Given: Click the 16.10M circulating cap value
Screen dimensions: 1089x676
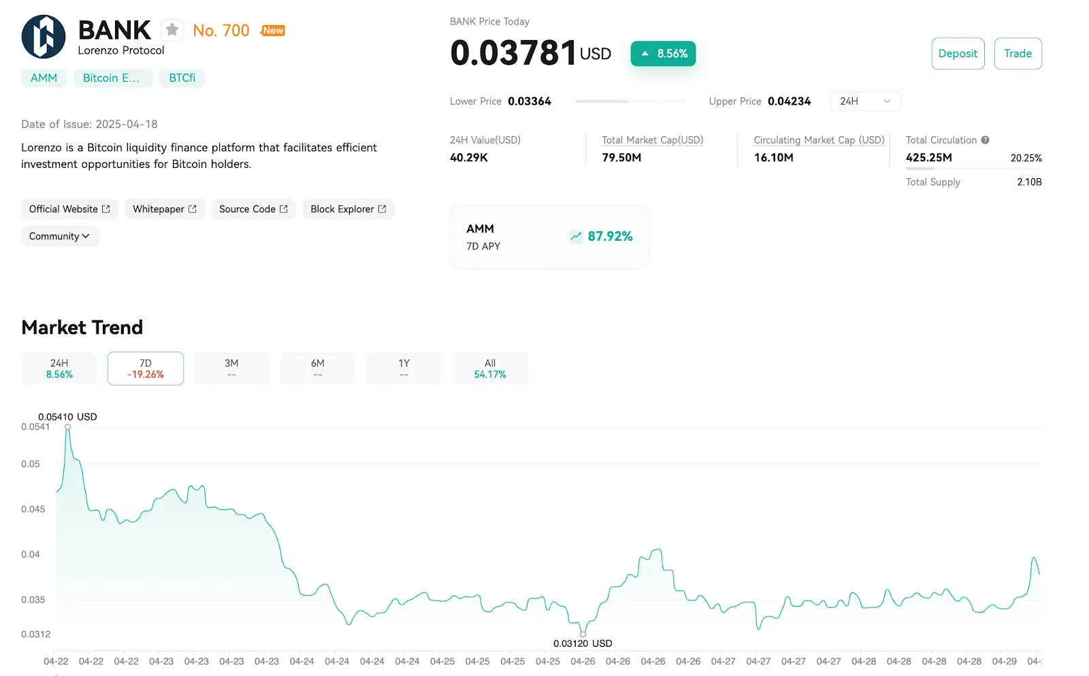Looking at the screenshot, I should point(774,158).
